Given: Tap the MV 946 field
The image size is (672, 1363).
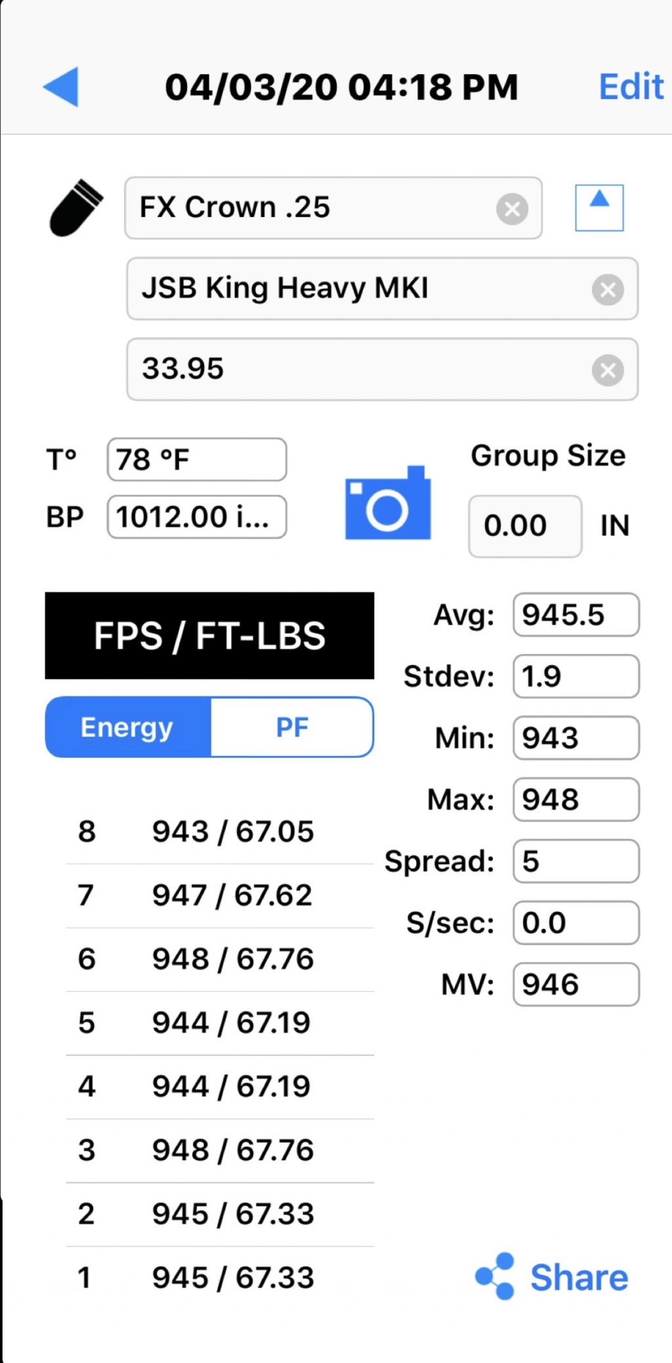Looking at the screenshot, I should (x=576, y=984).
